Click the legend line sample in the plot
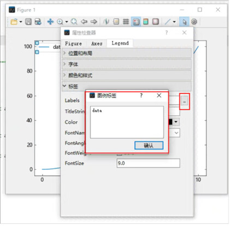The image size is (230, 226). [44, 47]
